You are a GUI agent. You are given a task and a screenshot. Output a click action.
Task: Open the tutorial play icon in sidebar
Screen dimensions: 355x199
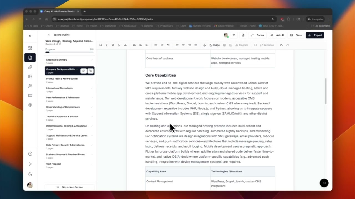tap(30, 164)
